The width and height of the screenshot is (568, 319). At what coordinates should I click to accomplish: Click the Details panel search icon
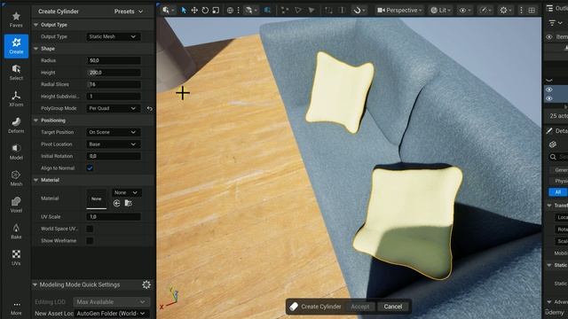553,157
